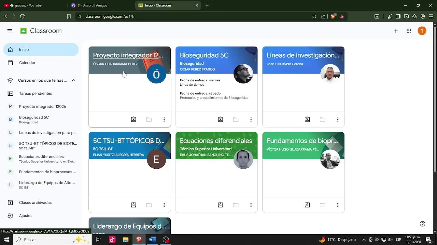This screenshot has width=437, height=245.
Task: Open Tareas pendientes in the sidebar
Action: 41,93
